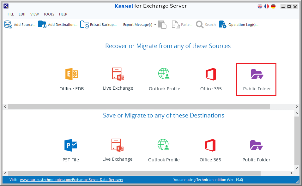Click the copy messages toolbar icon
This screenshot has height=186, width=302.
162,25
